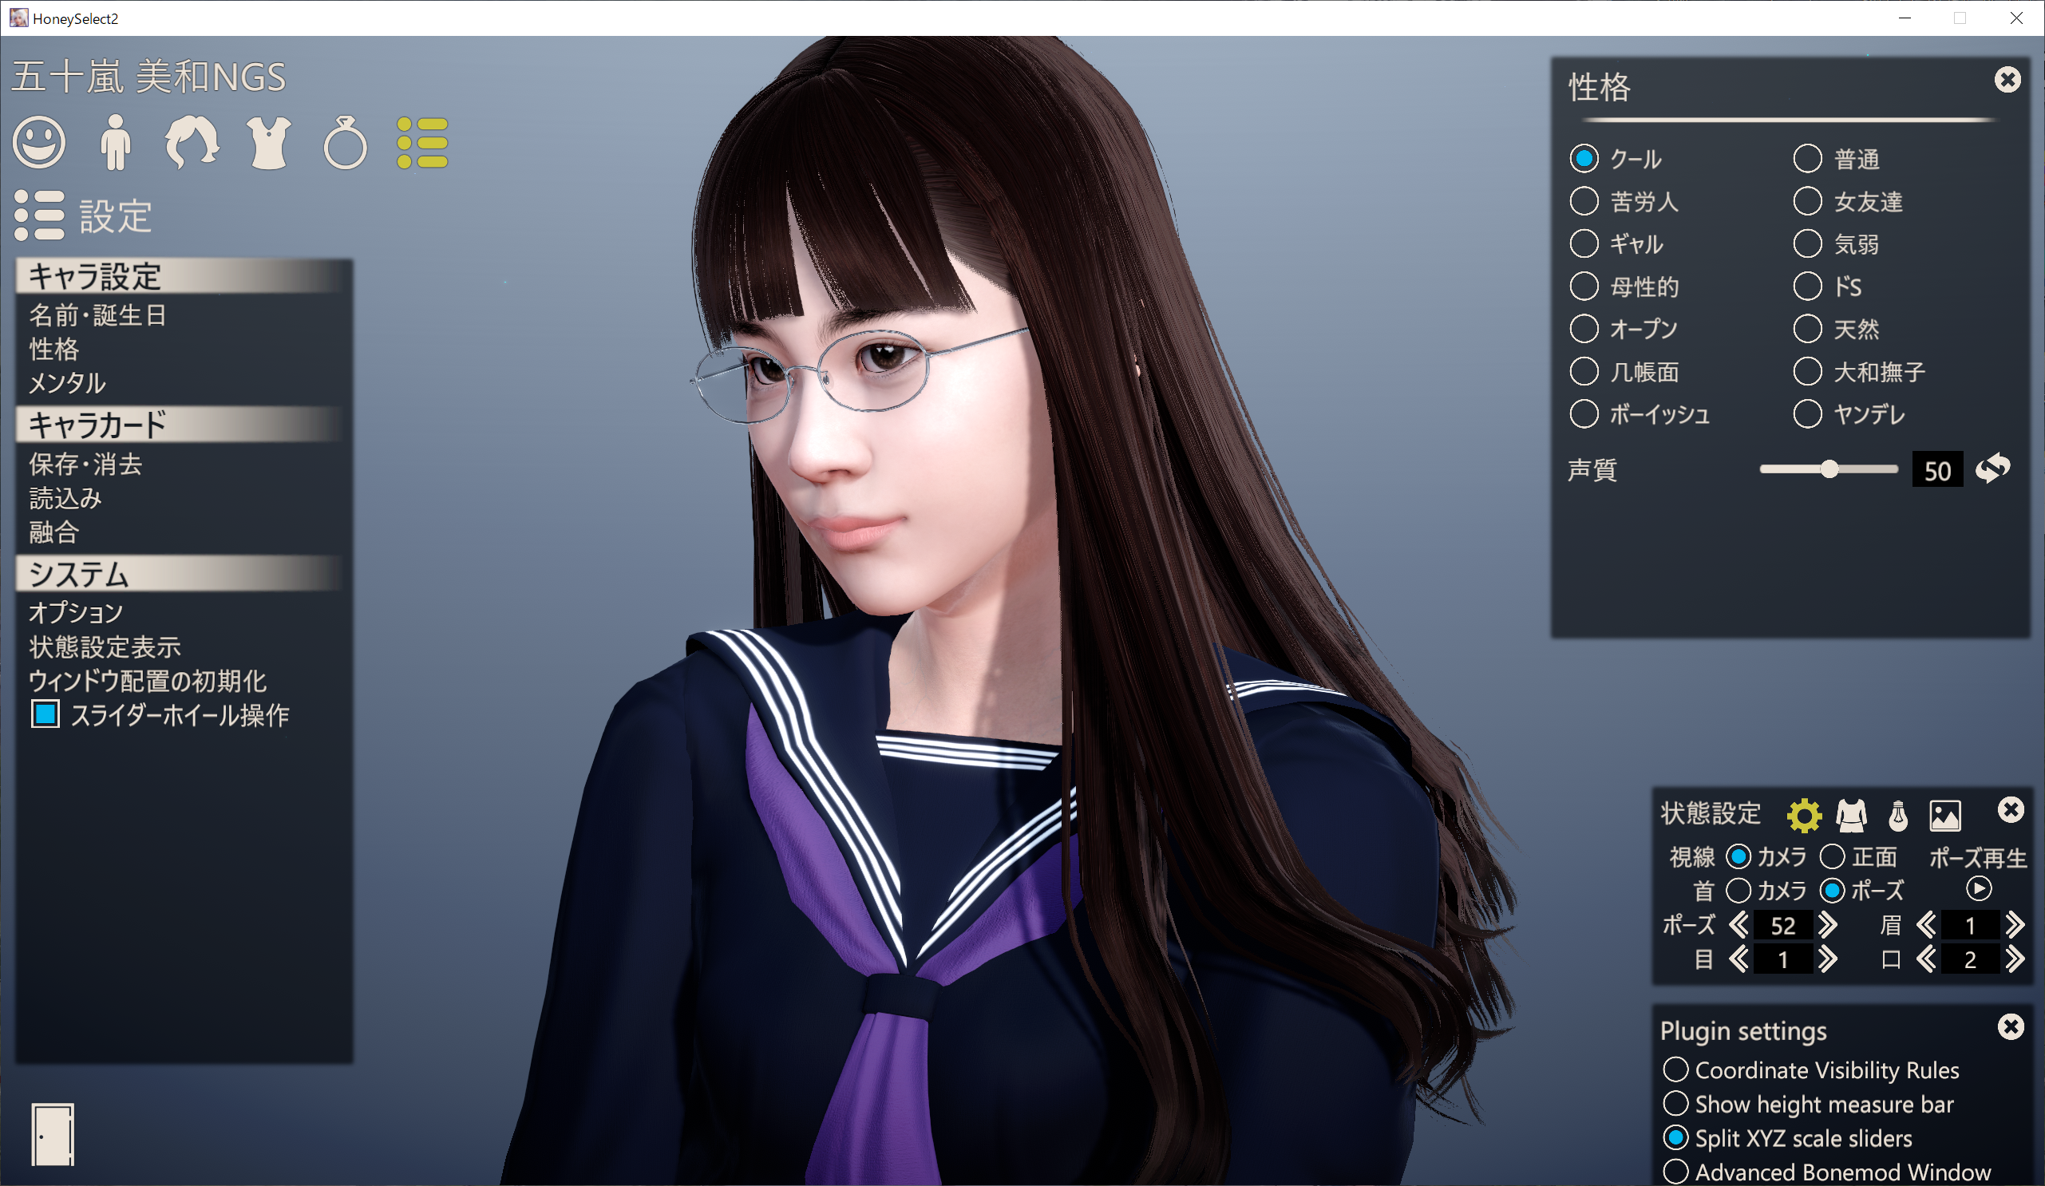Select the gear tab in 状態設定

click(1804, 815)
